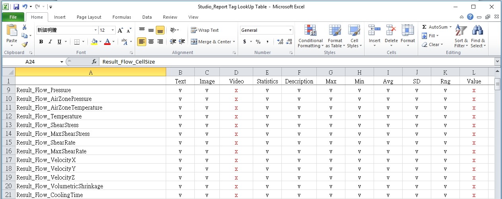Toggle Italic formatting
This screenshot has height=199, width=502.
coord(50,42)
